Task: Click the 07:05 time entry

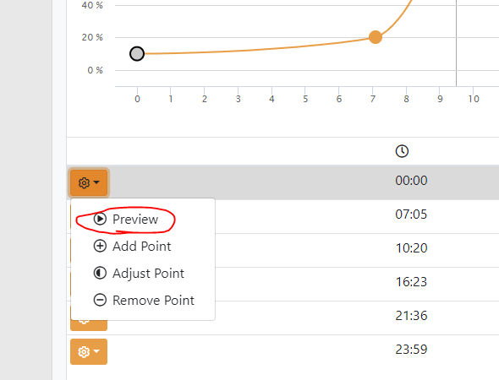Action: tap(411, 214)
